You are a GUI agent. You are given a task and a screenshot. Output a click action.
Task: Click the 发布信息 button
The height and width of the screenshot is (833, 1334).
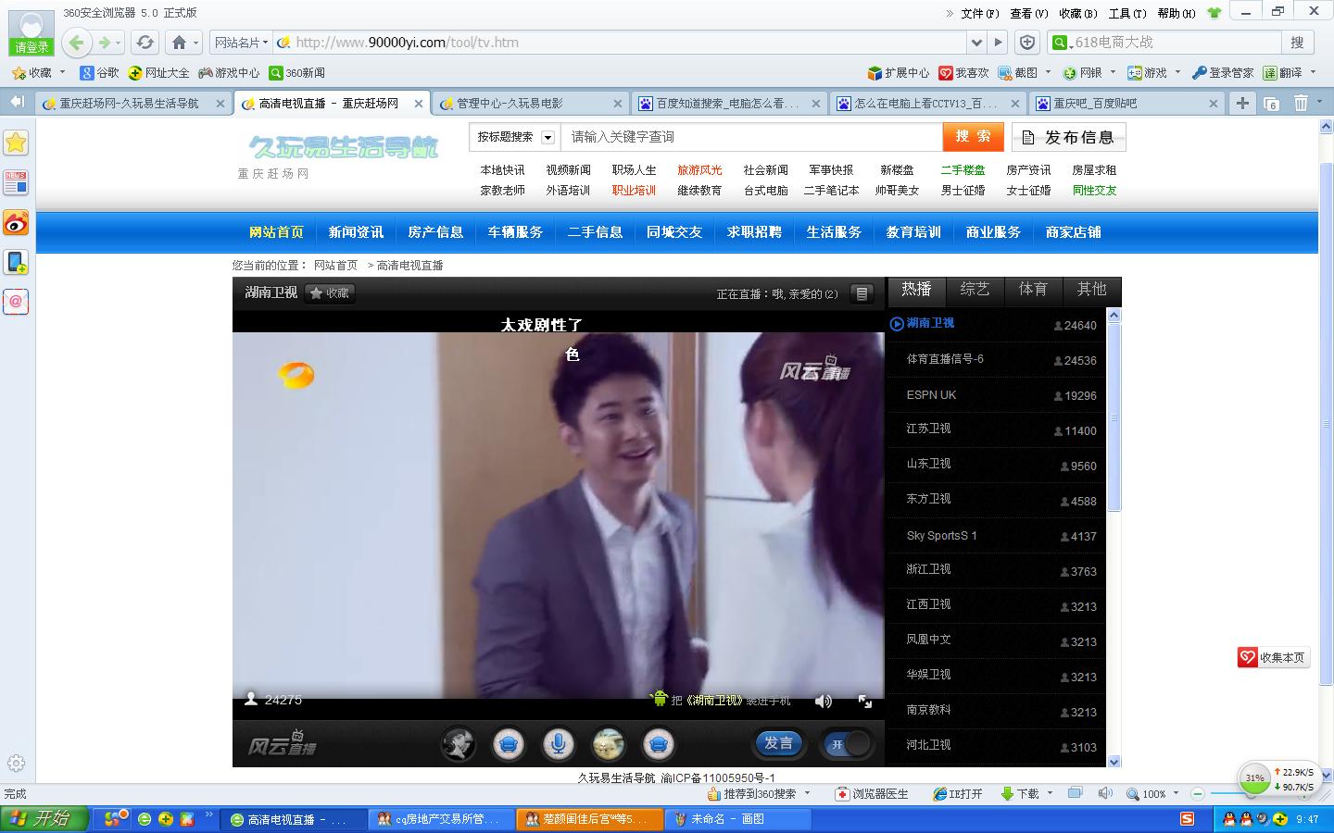tap(1068, 137)
